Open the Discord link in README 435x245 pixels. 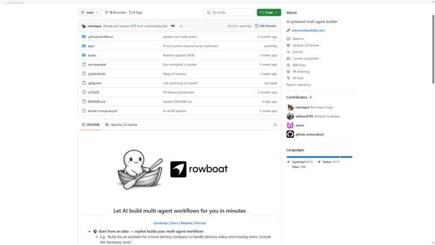(200, 223)
